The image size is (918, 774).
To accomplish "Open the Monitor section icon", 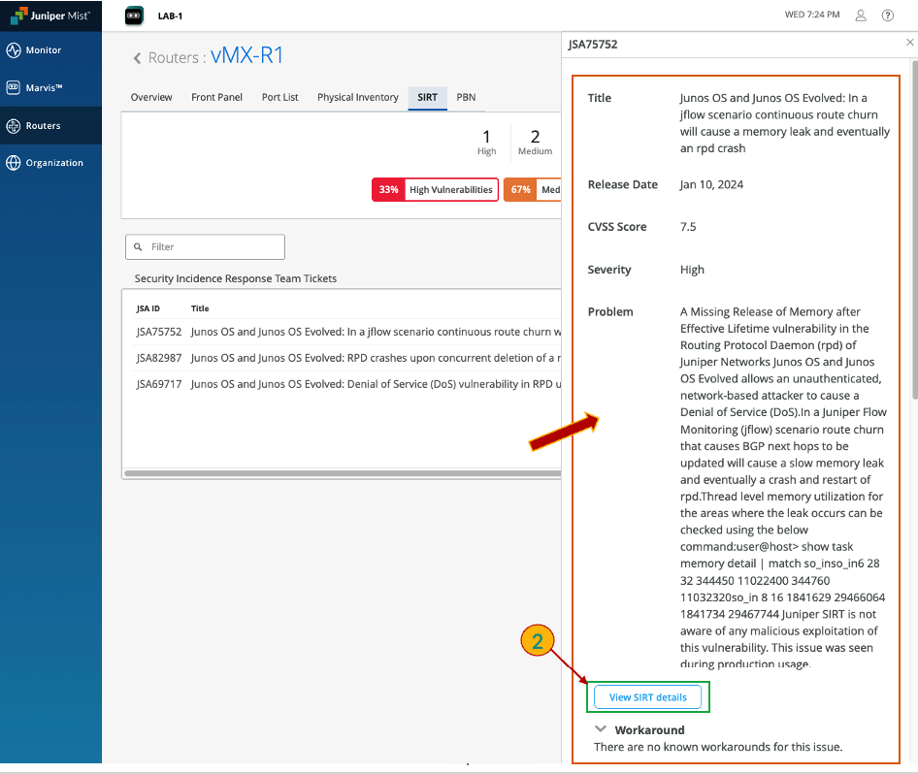I will pos(14,50).
